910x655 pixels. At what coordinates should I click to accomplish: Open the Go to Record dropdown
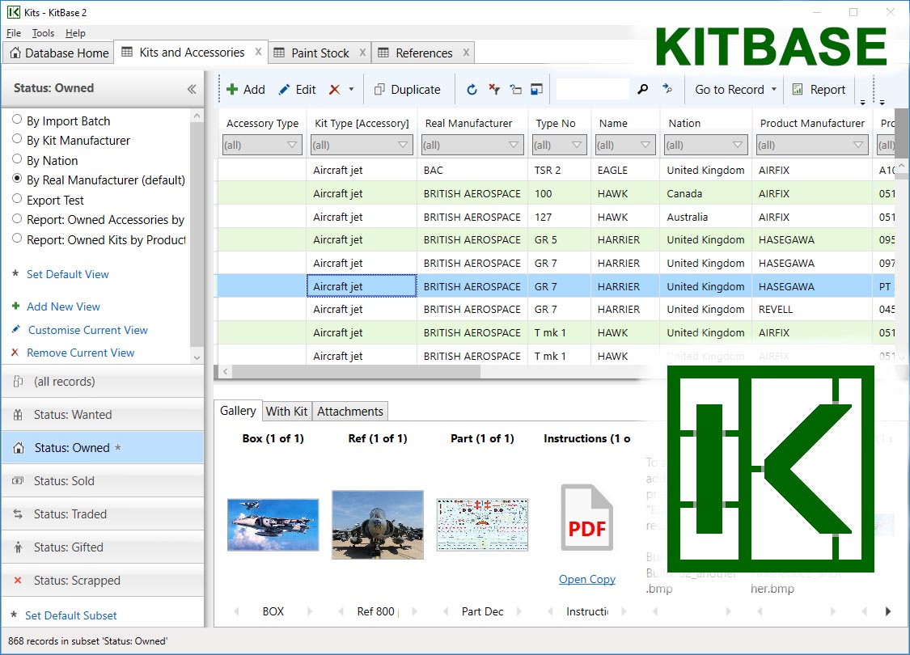735,89
